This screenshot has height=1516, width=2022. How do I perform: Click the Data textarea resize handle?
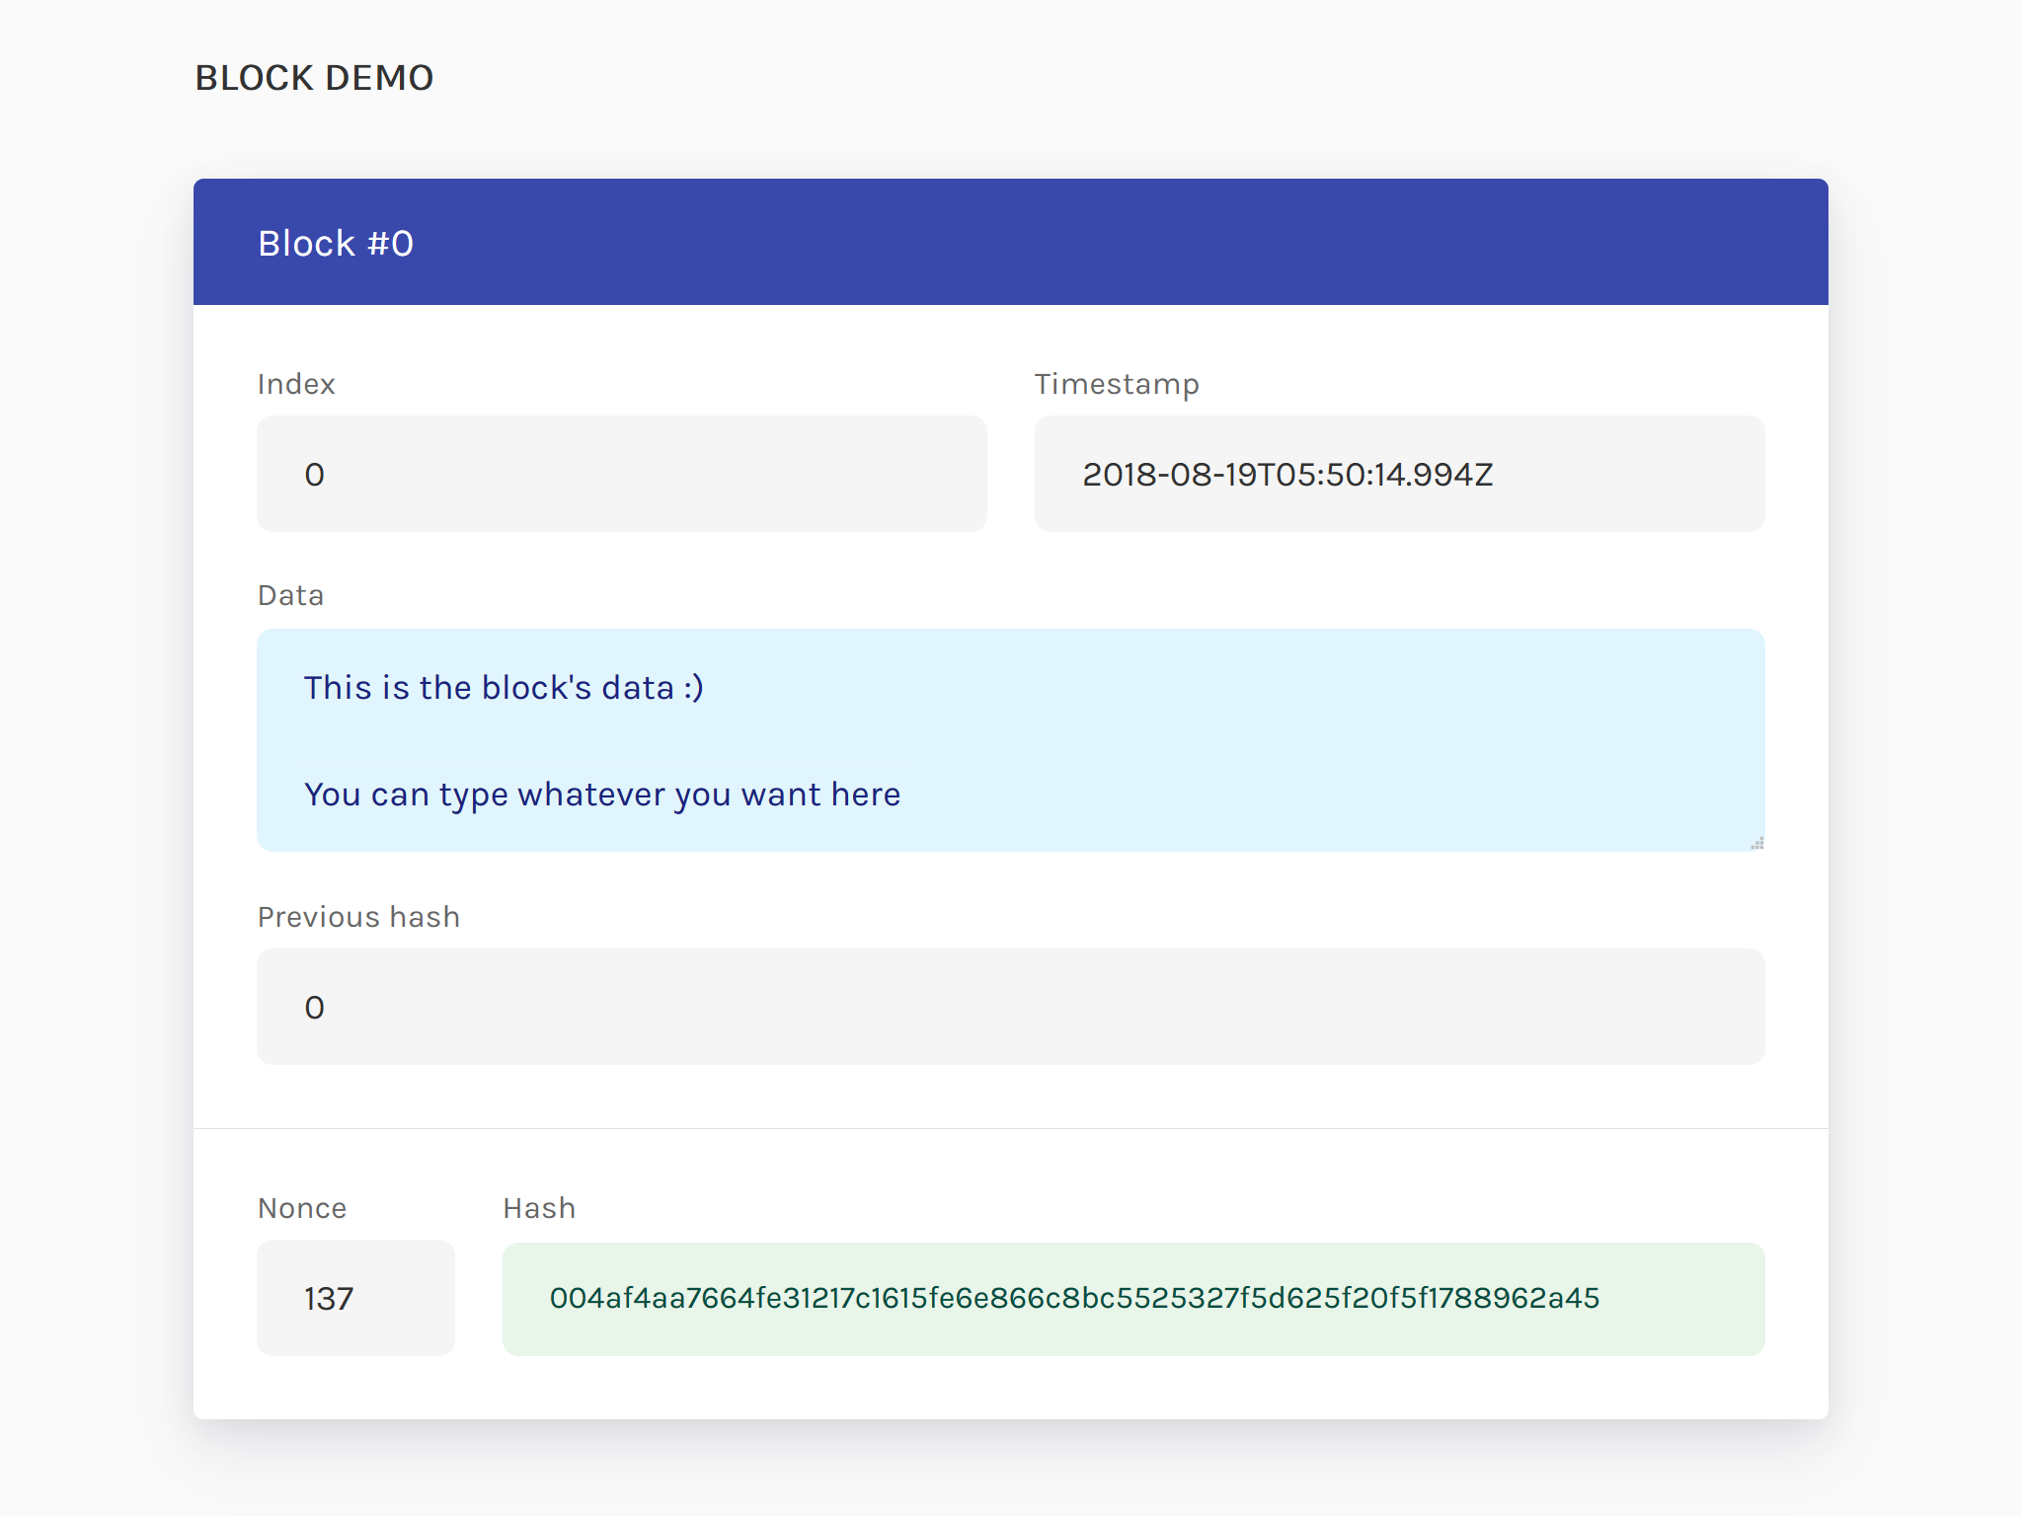pos(1757,844)
